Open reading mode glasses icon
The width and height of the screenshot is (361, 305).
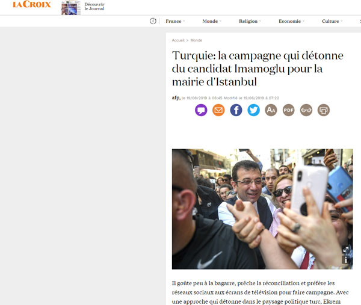click(306, 110)
